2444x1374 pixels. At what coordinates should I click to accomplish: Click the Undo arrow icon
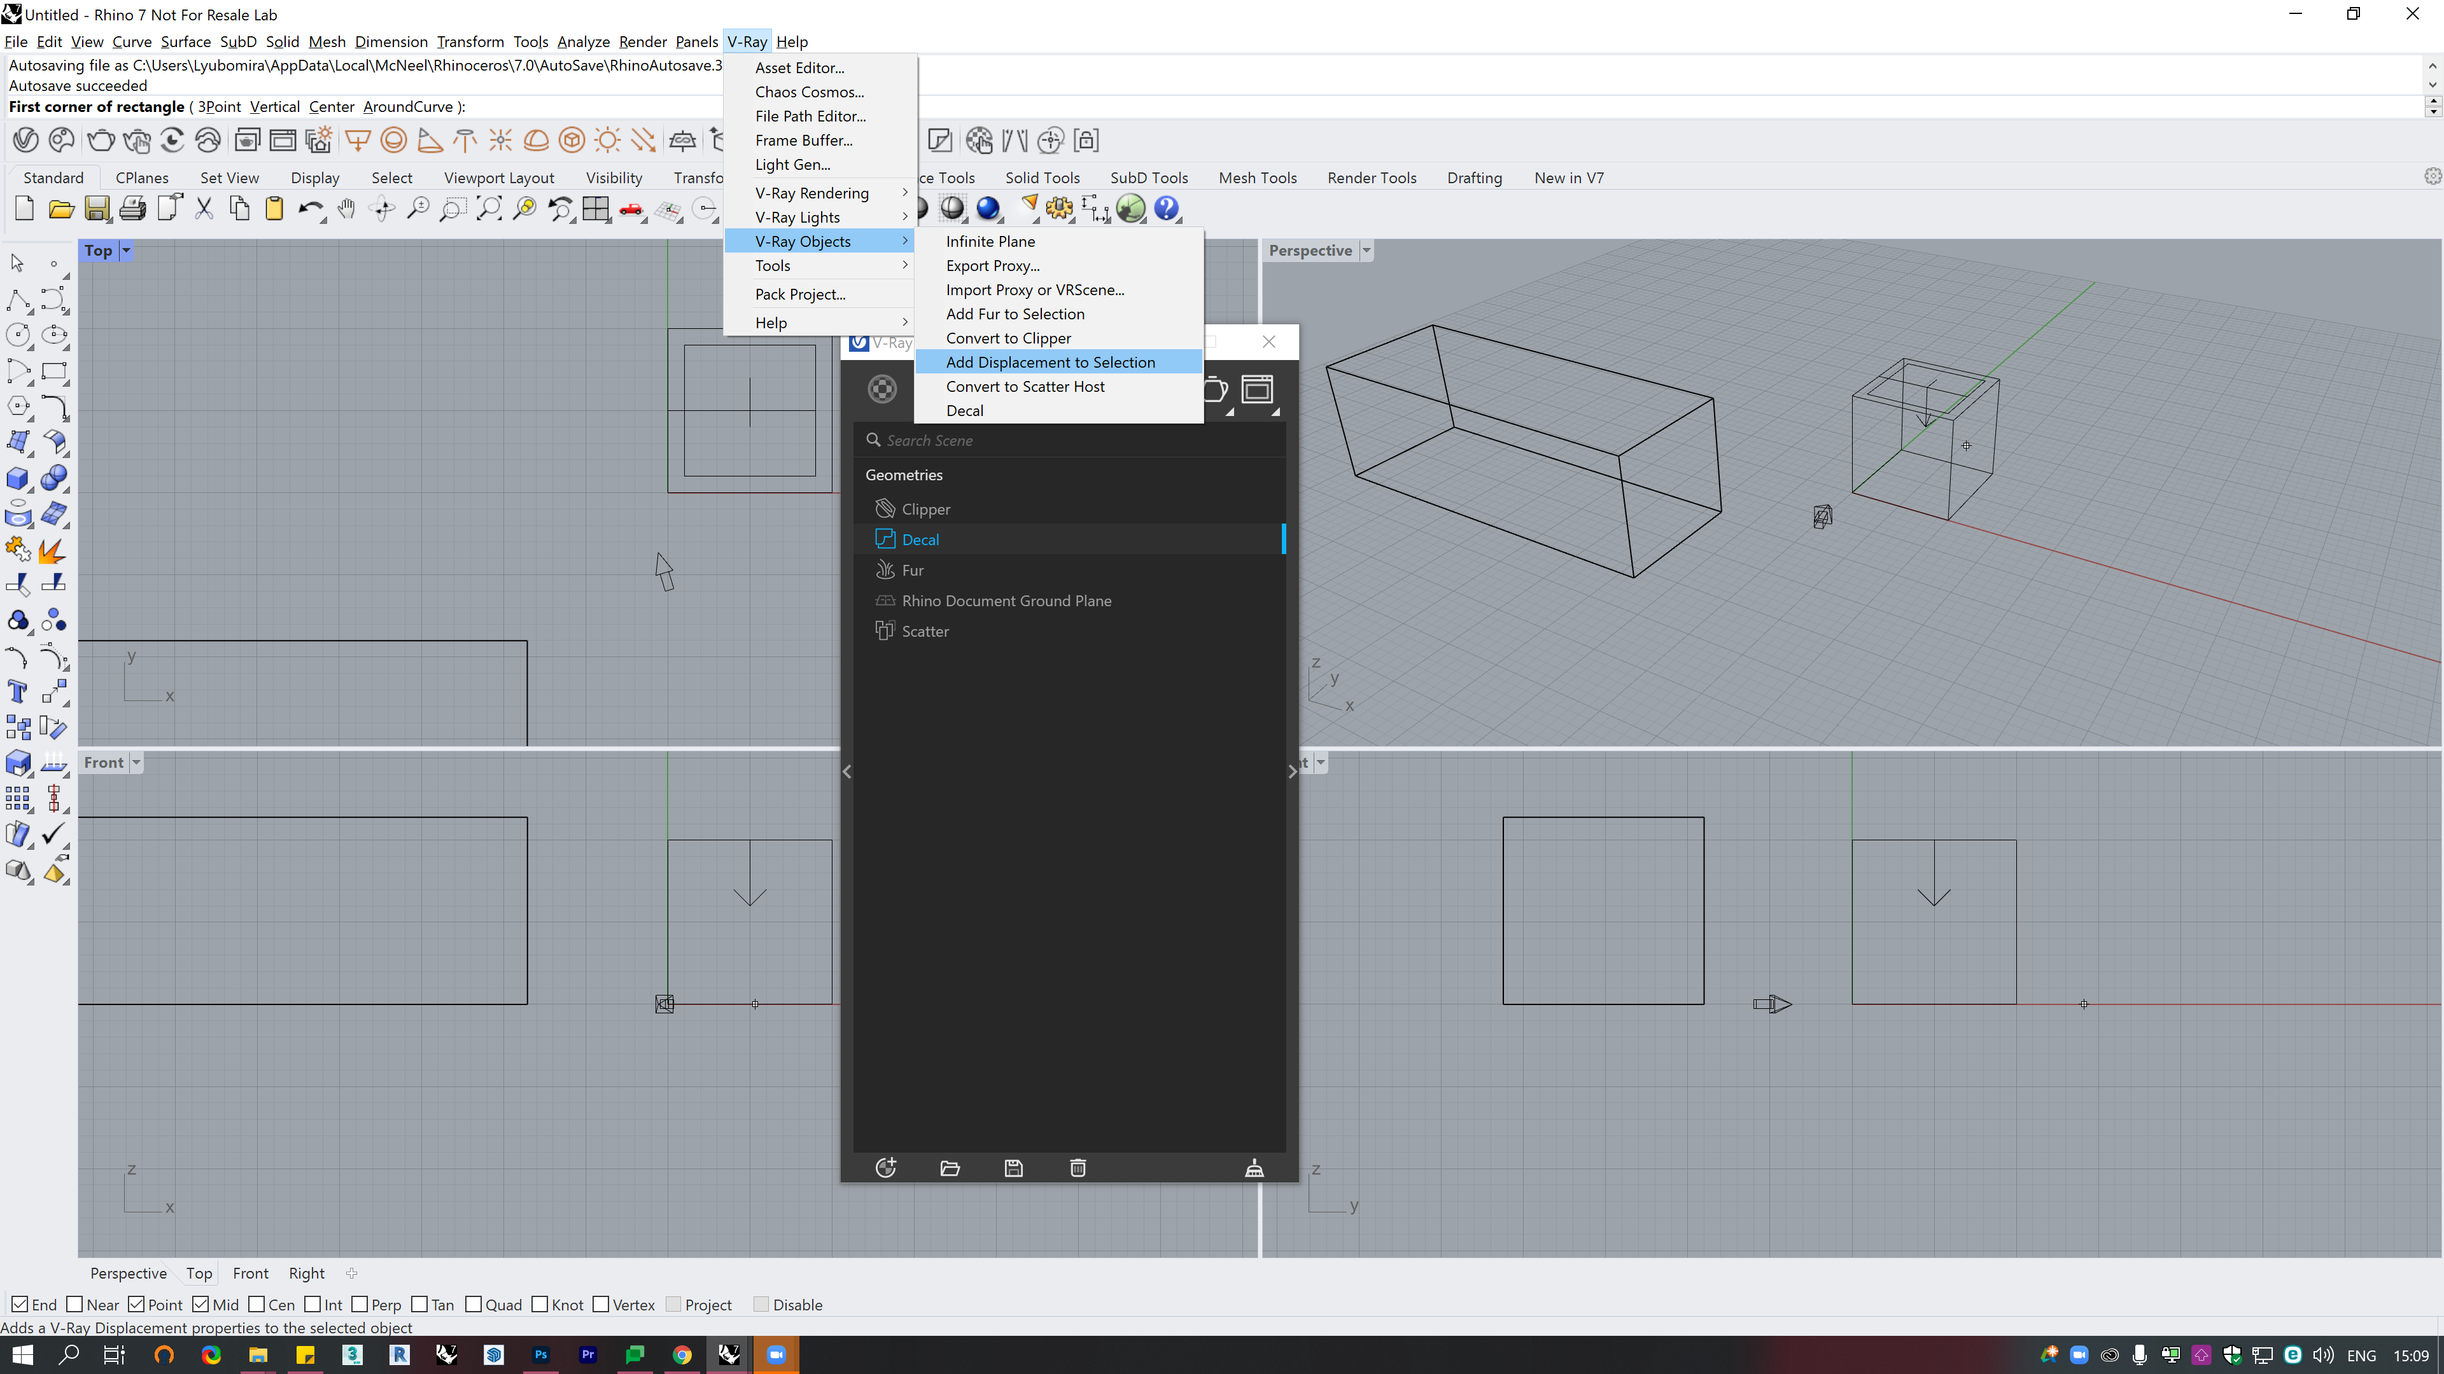coord(310,209)
